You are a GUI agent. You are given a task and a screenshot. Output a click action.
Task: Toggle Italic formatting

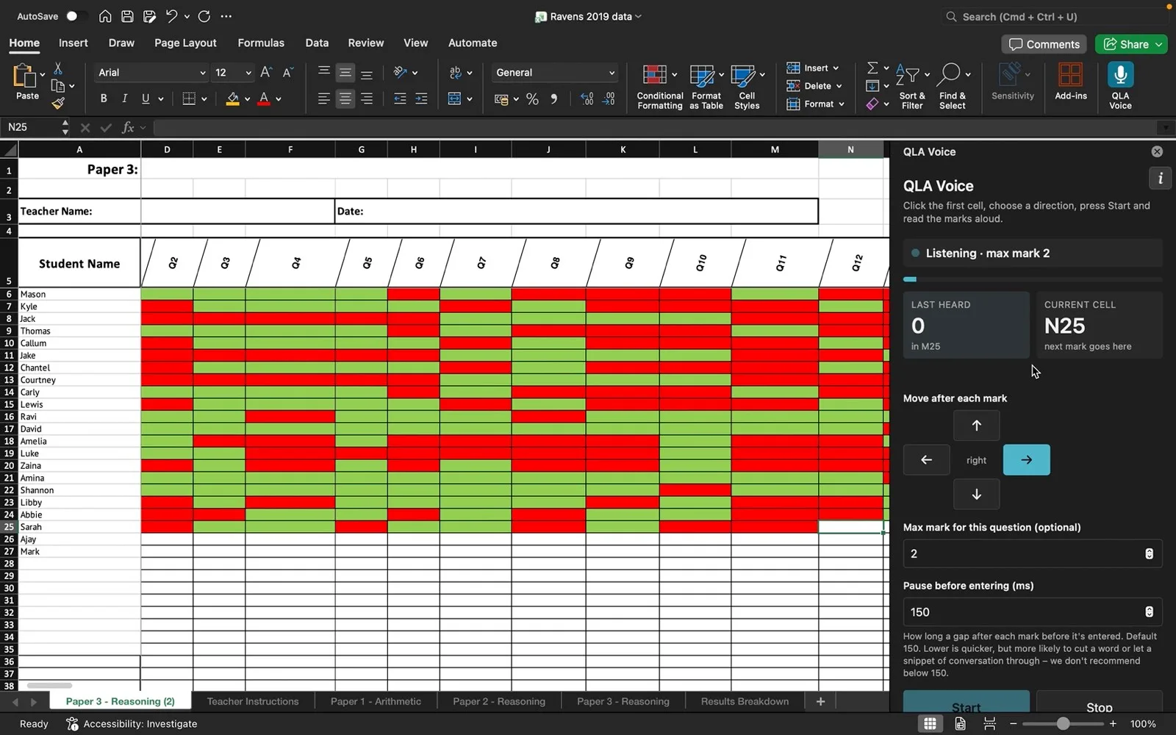[124, 98]
